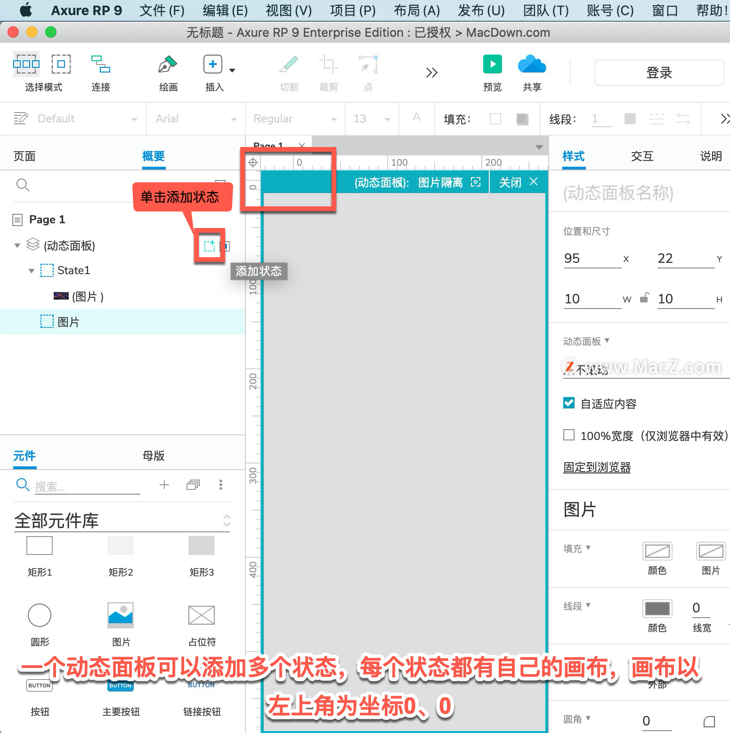730x733 pixels.
Task: Click the arrow style icon
Action: tap(683, 119)
